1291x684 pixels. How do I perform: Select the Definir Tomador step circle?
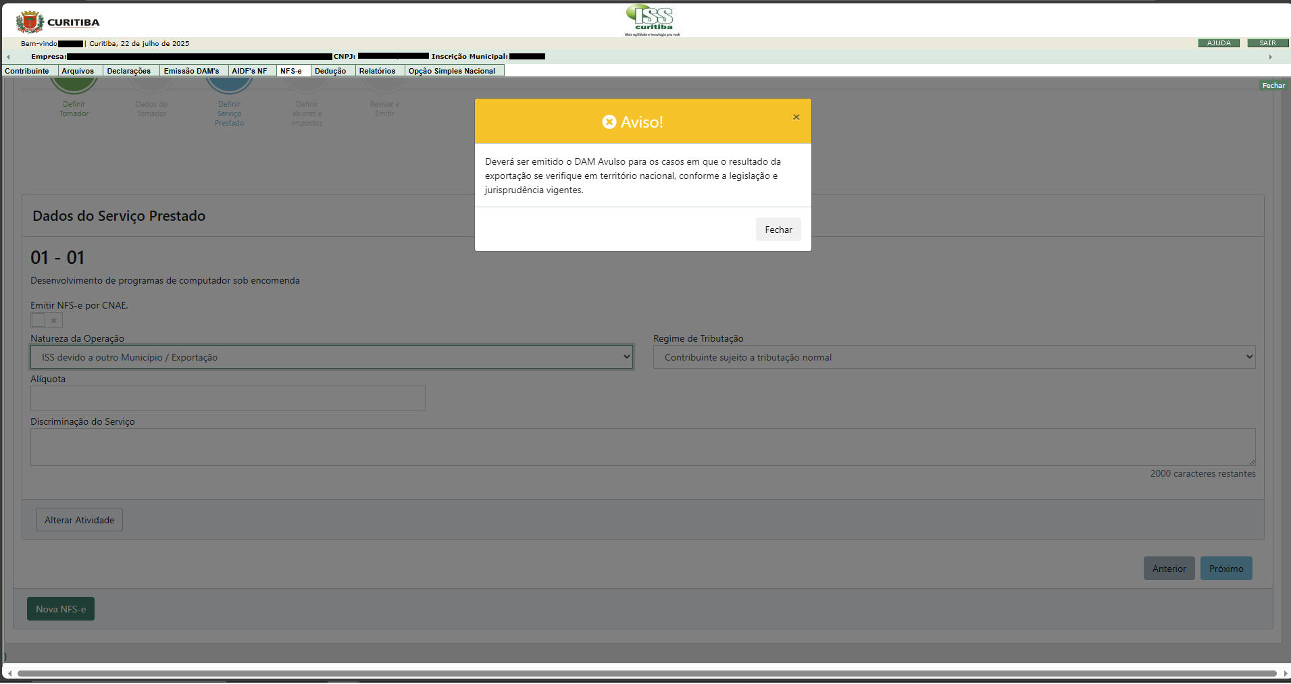74,84
